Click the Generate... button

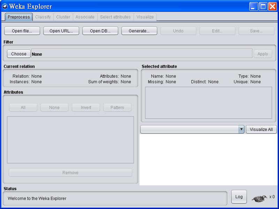coord(139,31)
